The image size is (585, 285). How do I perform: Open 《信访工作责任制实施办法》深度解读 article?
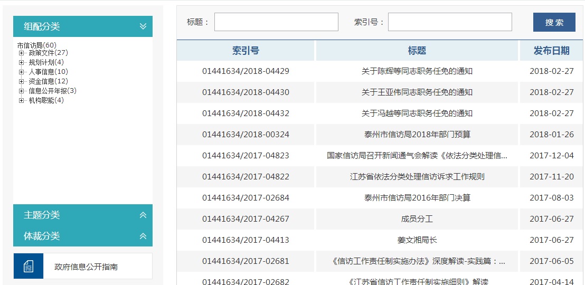pos(417,261)
